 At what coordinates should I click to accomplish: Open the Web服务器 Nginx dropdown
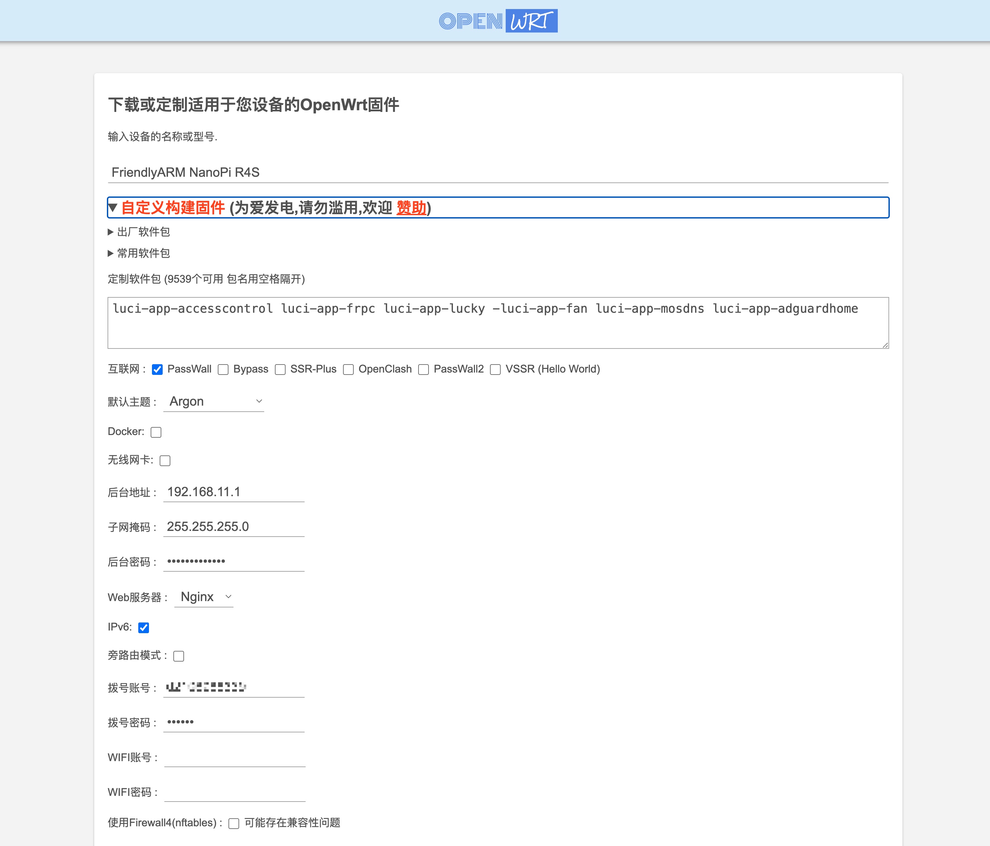[204, 597]
